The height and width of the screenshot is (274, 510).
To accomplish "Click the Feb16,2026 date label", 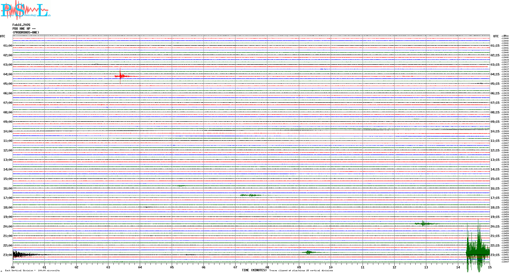I will pyautogui.click(x=21, y=25).
